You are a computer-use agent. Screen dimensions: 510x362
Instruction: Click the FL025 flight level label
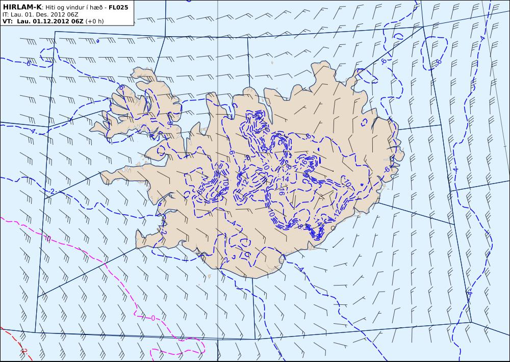click(119, 7)
